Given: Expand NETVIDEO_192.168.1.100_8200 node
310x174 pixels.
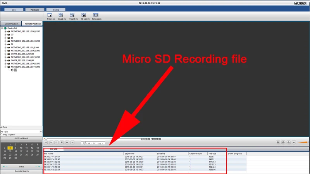Looking at the screenshot, I should click(5, 63).
